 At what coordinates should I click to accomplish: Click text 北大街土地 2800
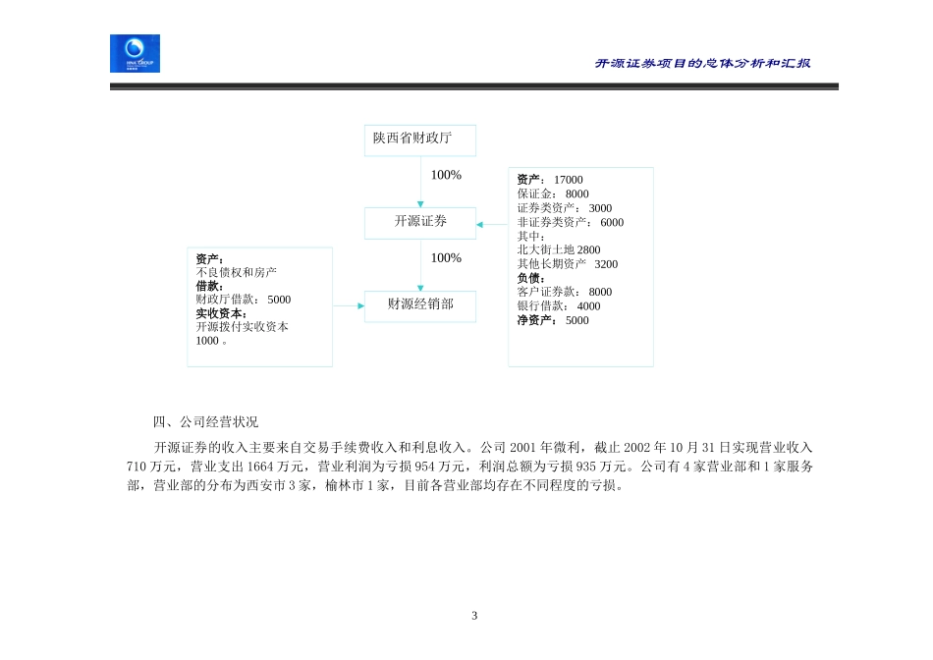(x=559, y=249)
